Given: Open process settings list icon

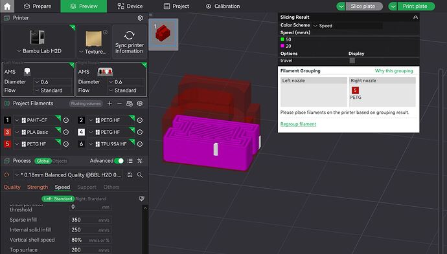Looking at the screenshot, I should pos(130,161).
